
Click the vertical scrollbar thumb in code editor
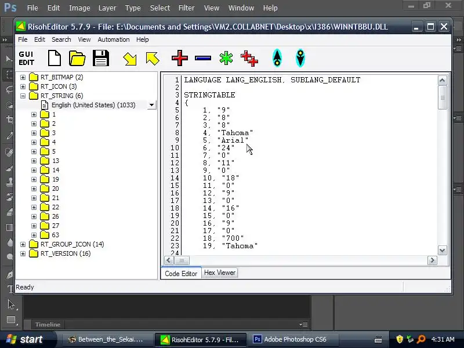point(442,97)
